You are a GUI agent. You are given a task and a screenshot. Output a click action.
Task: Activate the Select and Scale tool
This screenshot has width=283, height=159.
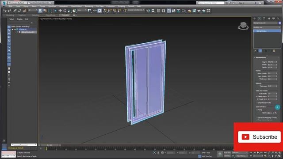pos(69,11)
